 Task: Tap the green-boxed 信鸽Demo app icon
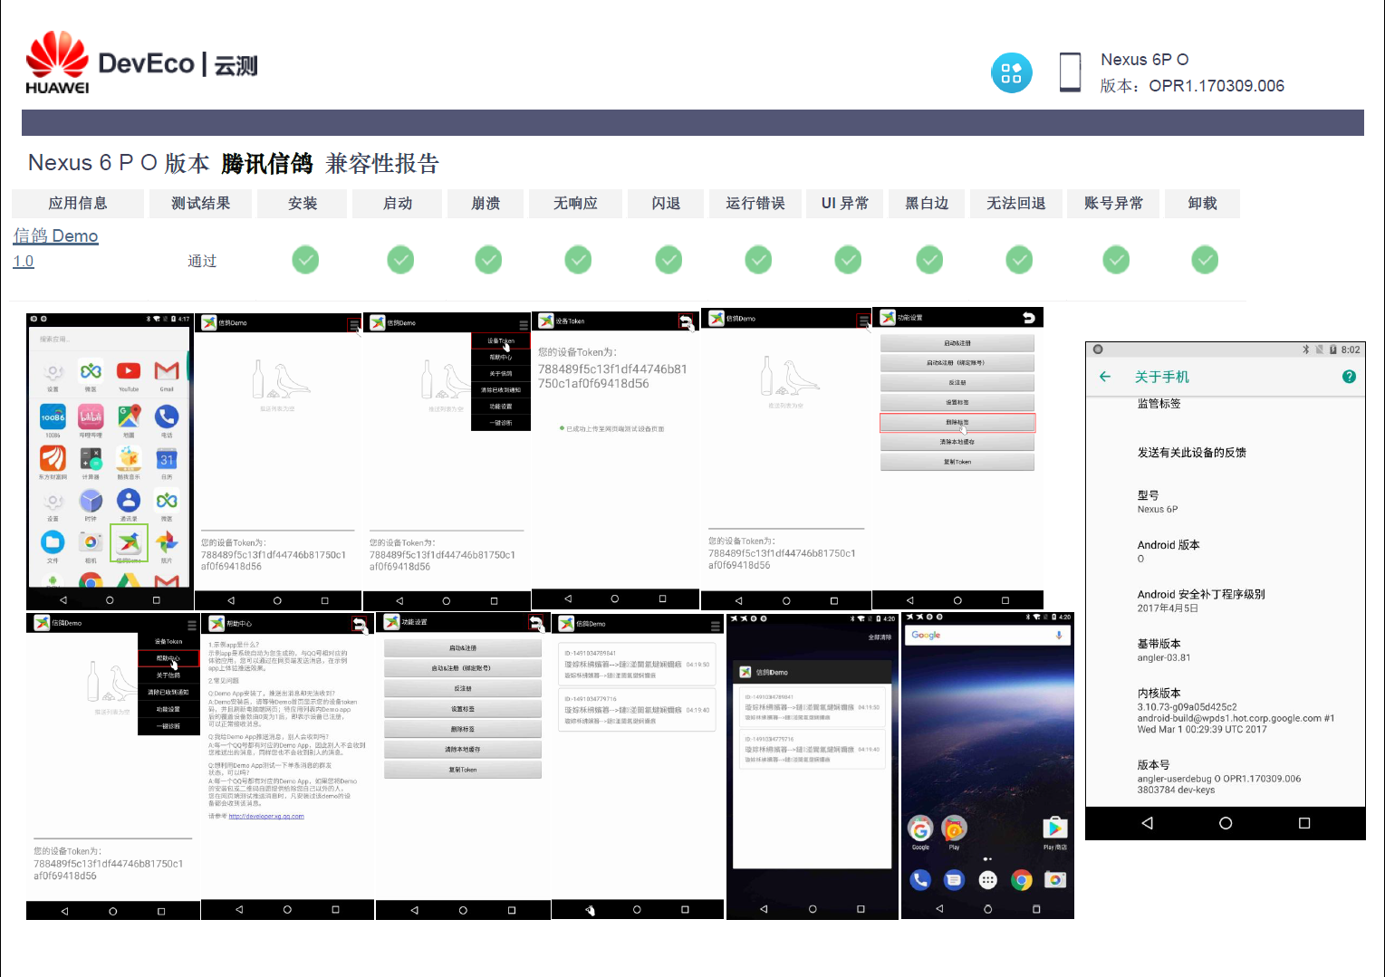pos(129,543)
